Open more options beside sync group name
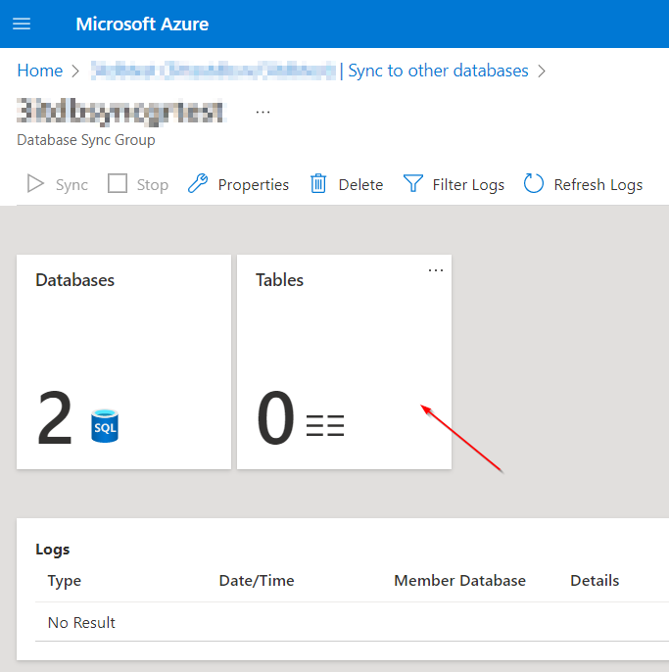The image size is (669, 672). click(263, 113)
